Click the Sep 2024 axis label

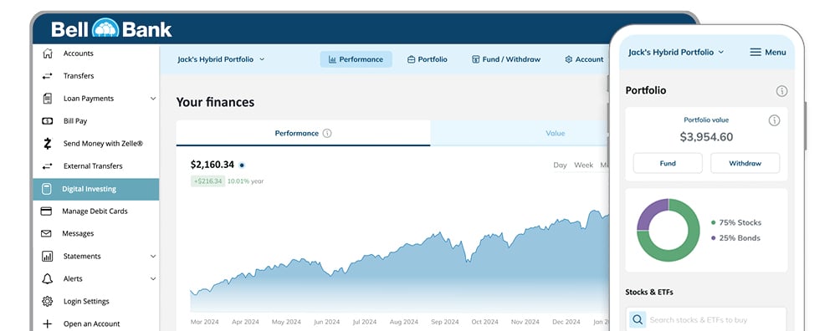444,322
